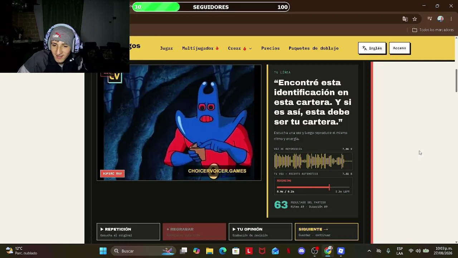This screenshot has width=458, height=258.
Task: Open Netflix from the taskbar
Action: [288, 251]
